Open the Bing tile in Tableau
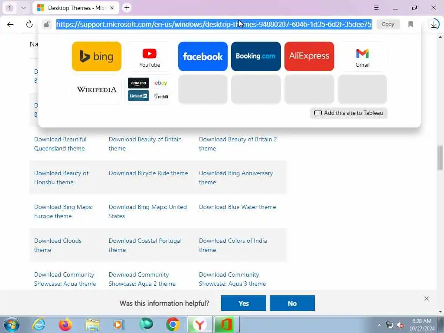 (x=97, y=56)
